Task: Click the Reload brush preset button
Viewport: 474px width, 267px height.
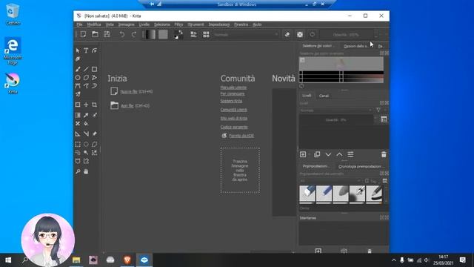Action: pyautogui.click(x=313, y=35)
